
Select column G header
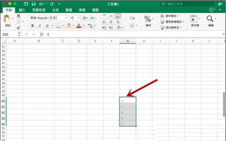point(128,41)
